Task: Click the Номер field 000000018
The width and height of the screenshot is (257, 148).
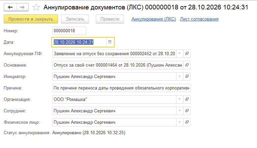Action: click(x=69, y=31)
